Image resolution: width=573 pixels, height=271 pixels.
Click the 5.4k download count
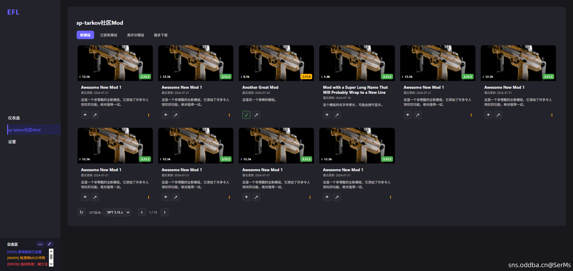pyautogui.click(x=326, y=77)
